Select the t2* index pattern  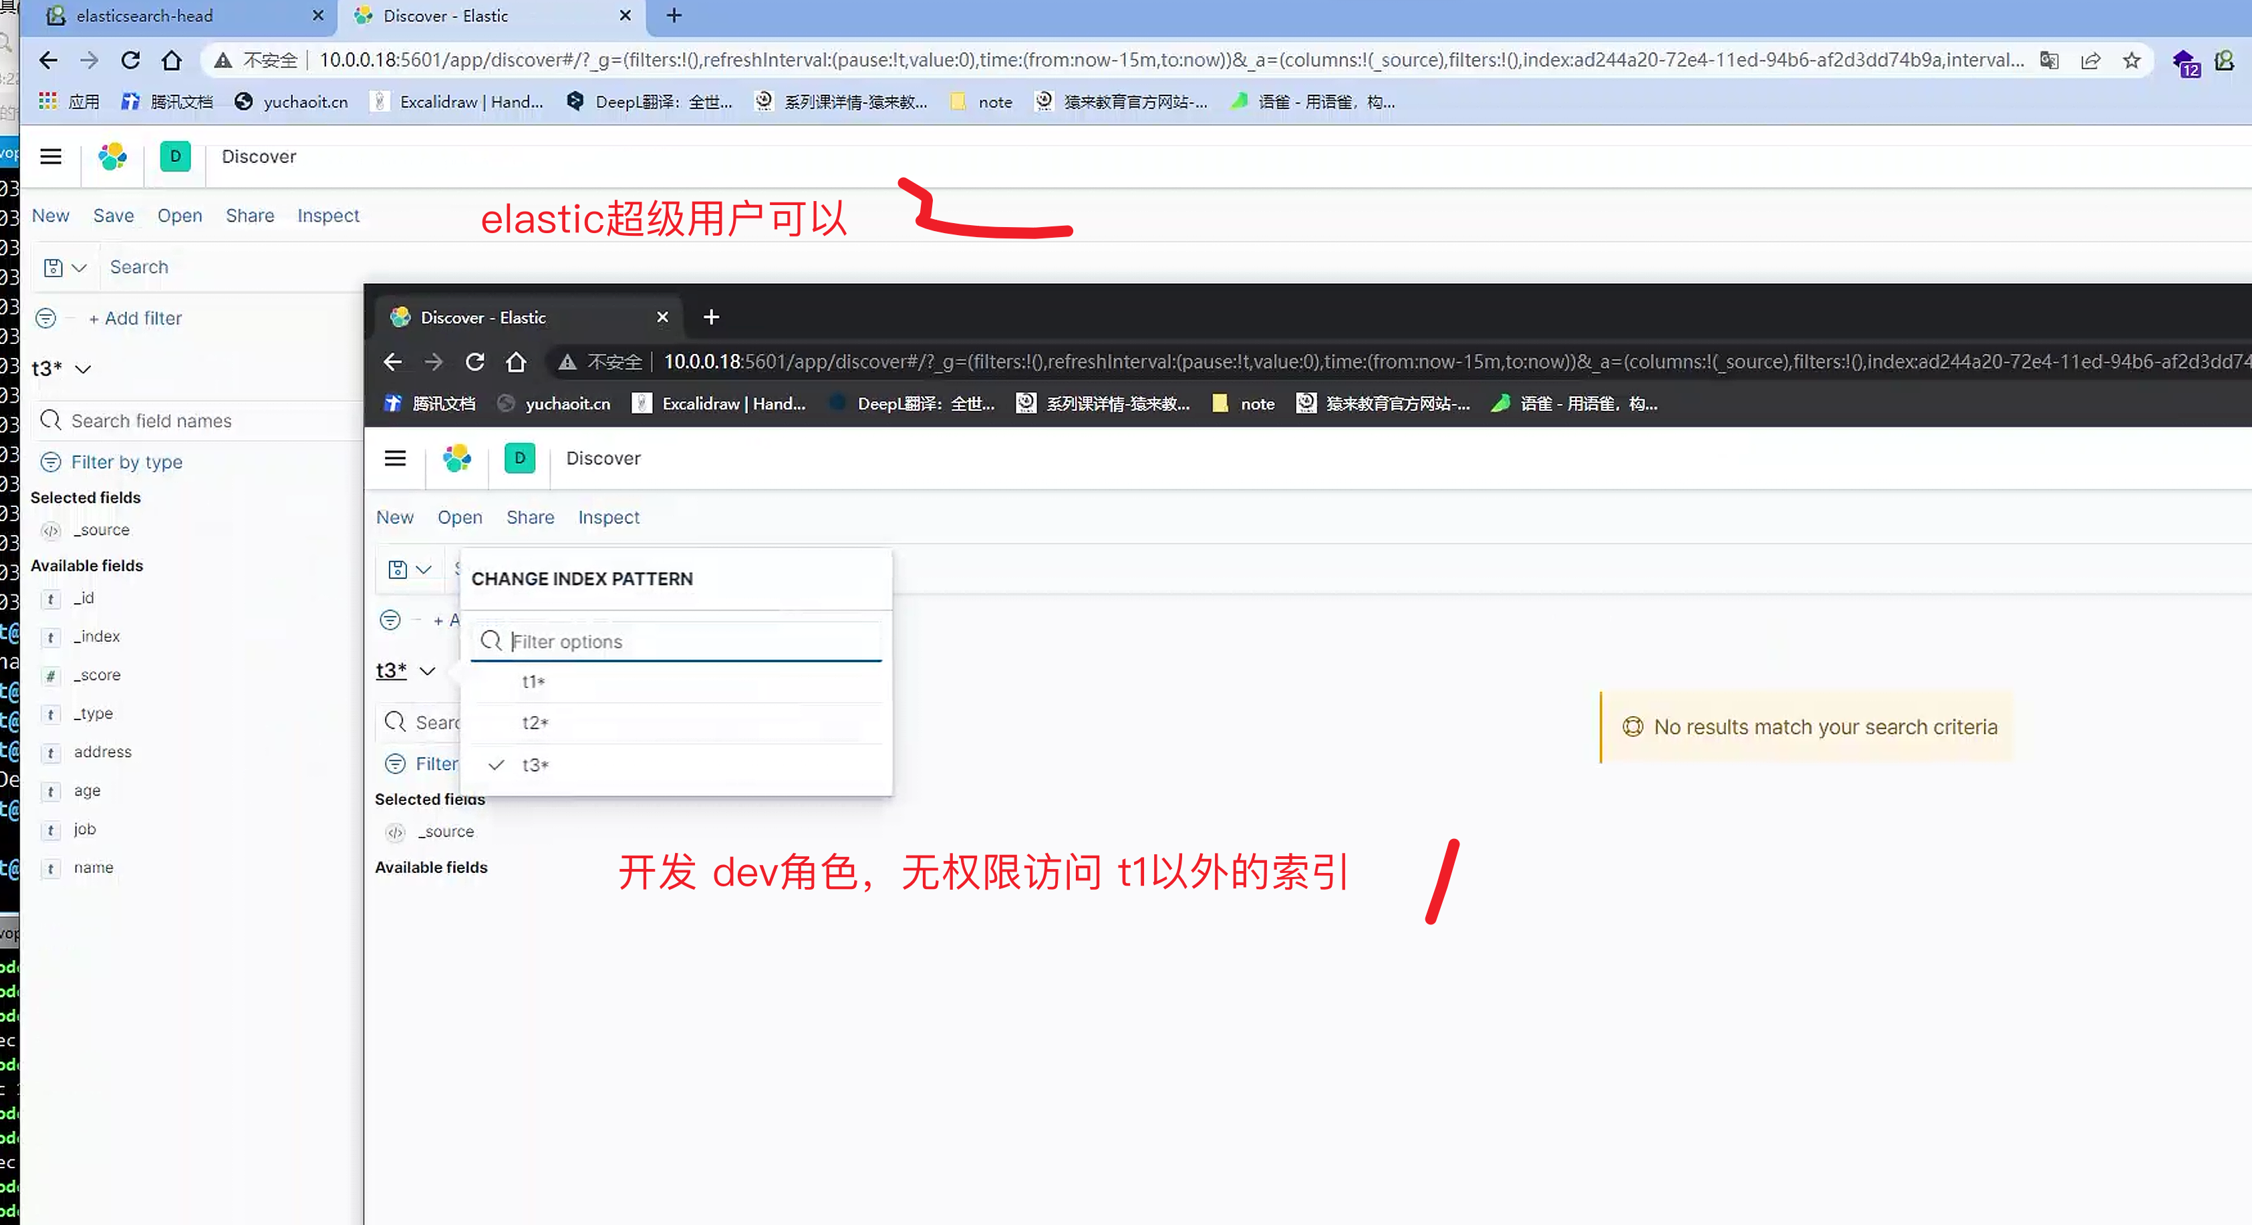click(x=534, y=723)
